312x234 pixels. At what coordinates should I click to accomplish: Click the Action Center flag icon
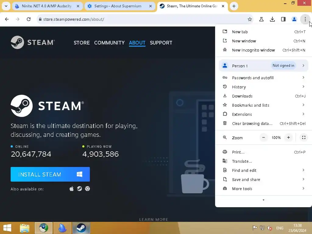pos(255,228)
